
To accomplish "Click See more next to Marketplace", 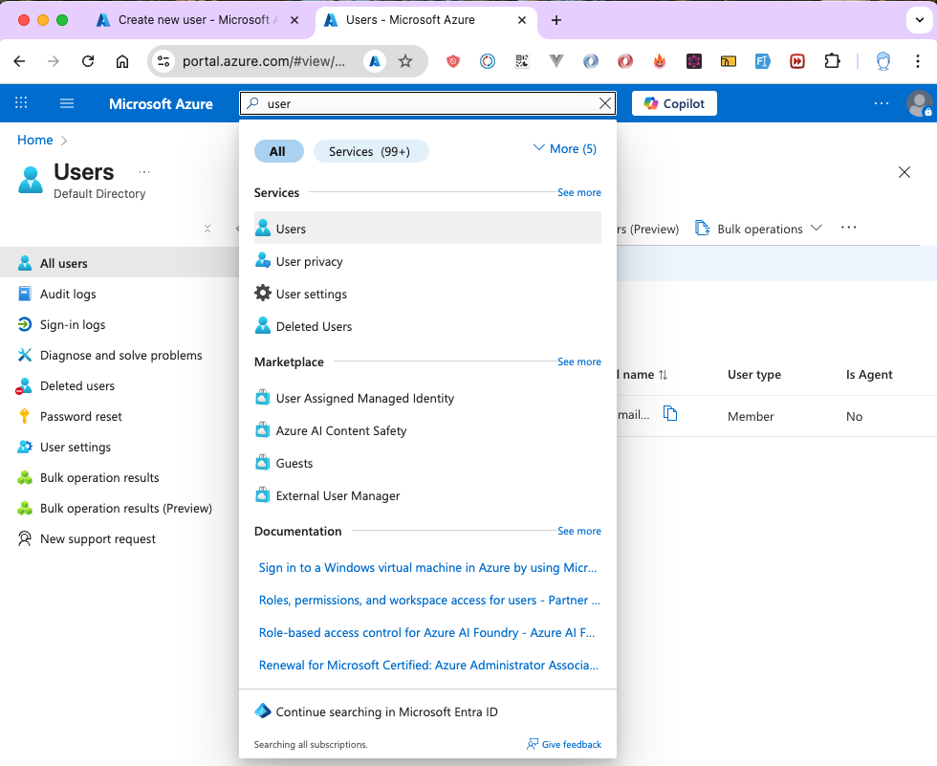I will 579,361.
